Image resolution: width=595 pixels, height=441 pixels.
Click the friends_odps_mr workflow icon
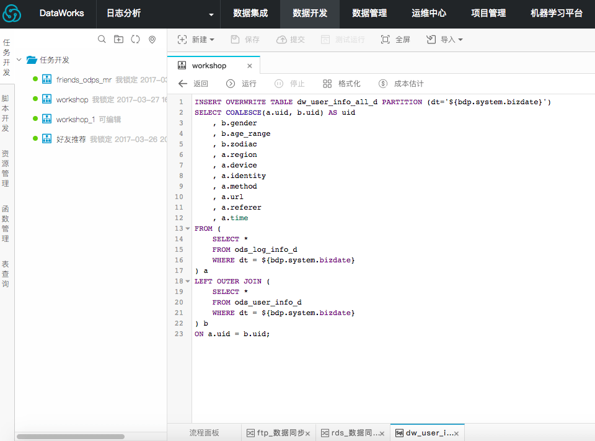[x=47, y=79]
